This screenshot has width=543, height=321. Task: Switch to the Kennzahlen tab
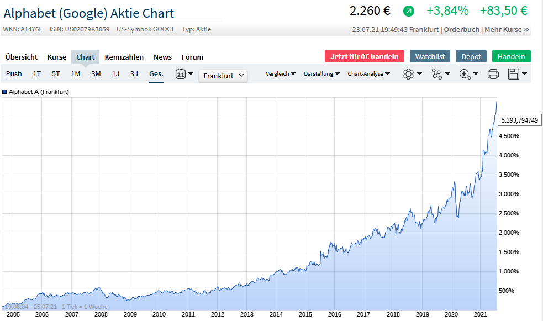click(124, 57)
